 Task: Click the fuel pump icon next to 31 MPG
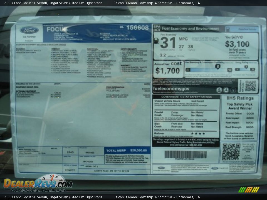point(157,41)
